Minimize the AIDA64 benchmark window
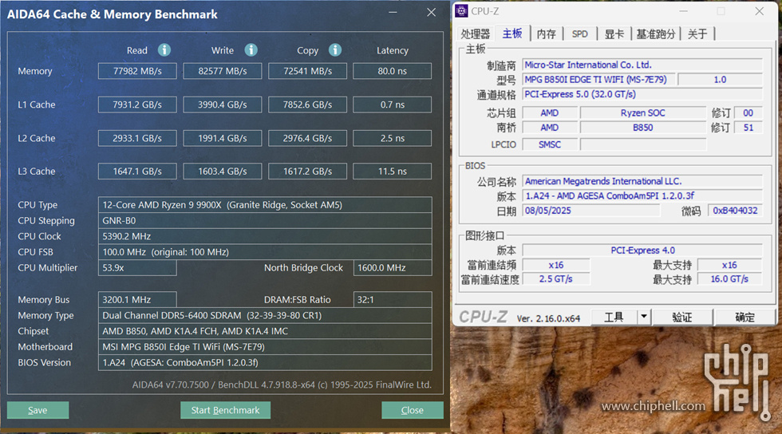782x434 pixels. (393, 13)
